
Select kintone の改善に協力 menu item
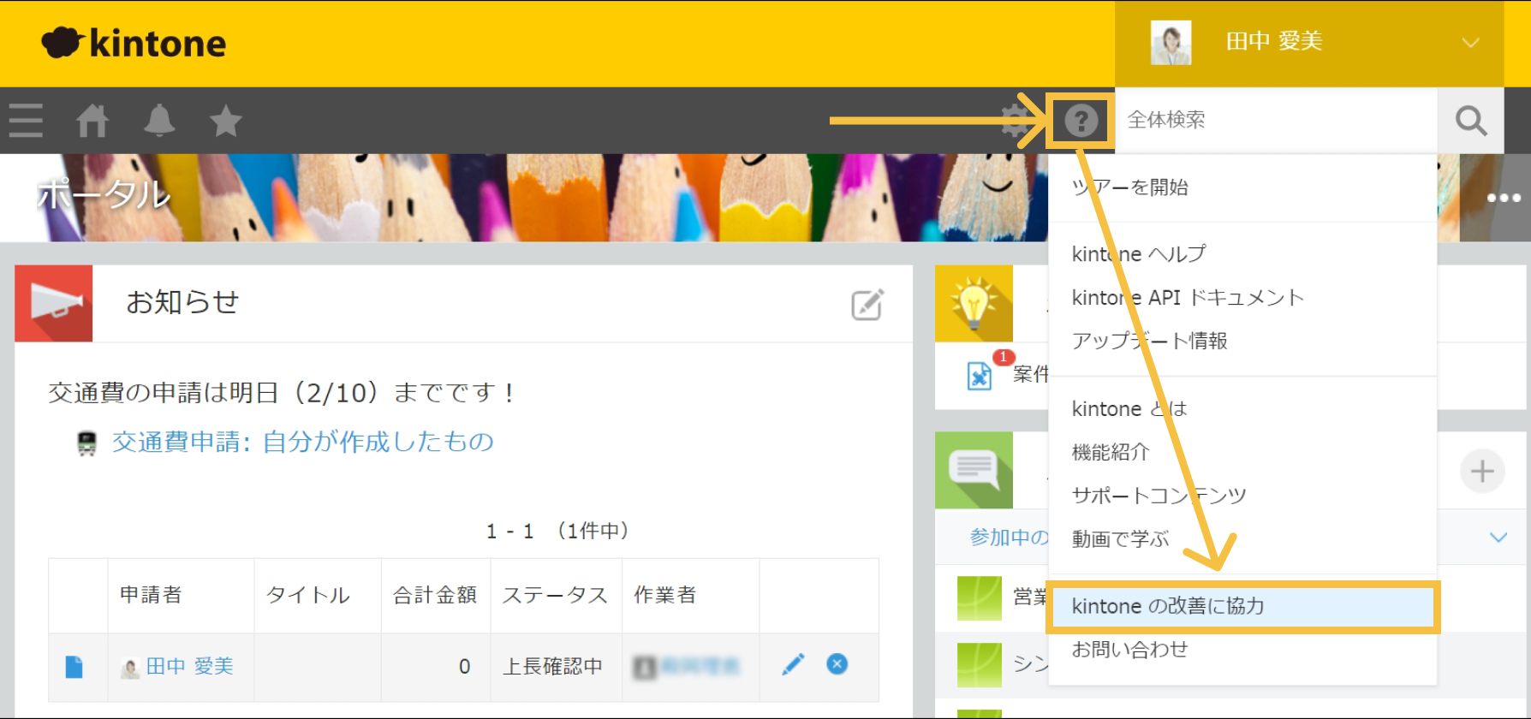pyautogui.click(x=1242, y=607)
